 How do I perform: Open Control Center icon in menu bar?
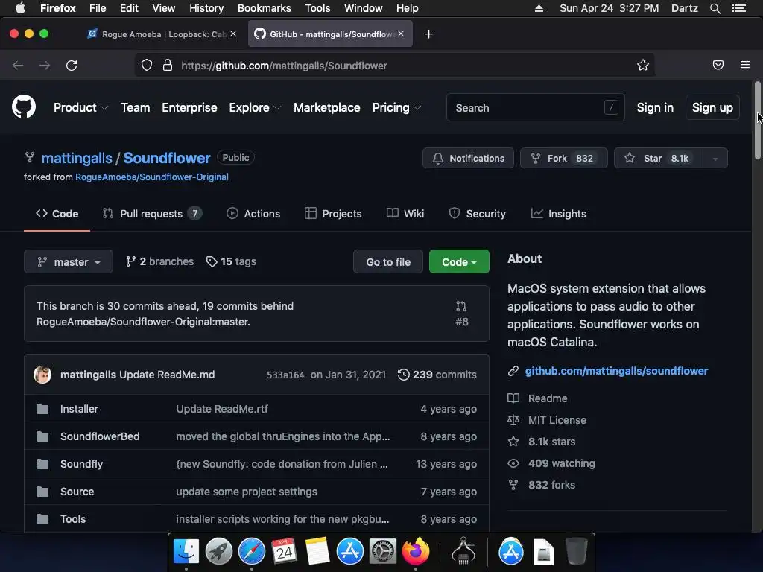coord(738,8)
